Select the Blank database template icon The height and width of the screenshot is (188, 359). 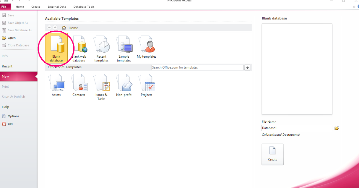(56, 48)
